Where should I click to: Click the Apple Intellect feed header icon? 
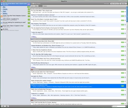[32, 39]
